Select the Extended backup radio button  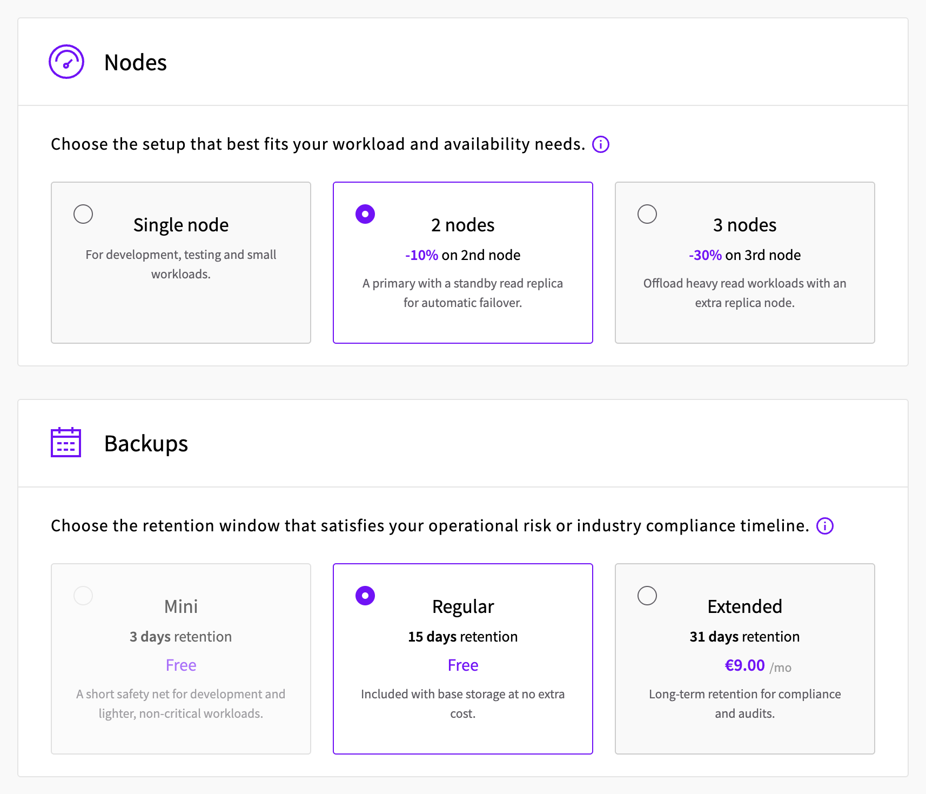click(647, 596)
